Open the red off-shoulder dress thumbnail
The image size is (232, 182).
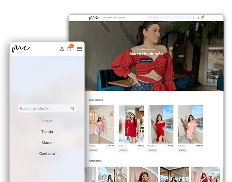click(x=161, y=124)
